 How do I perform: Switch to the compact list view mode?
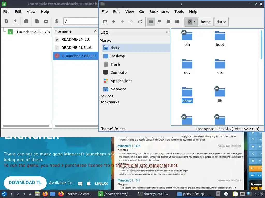[168, 22]
